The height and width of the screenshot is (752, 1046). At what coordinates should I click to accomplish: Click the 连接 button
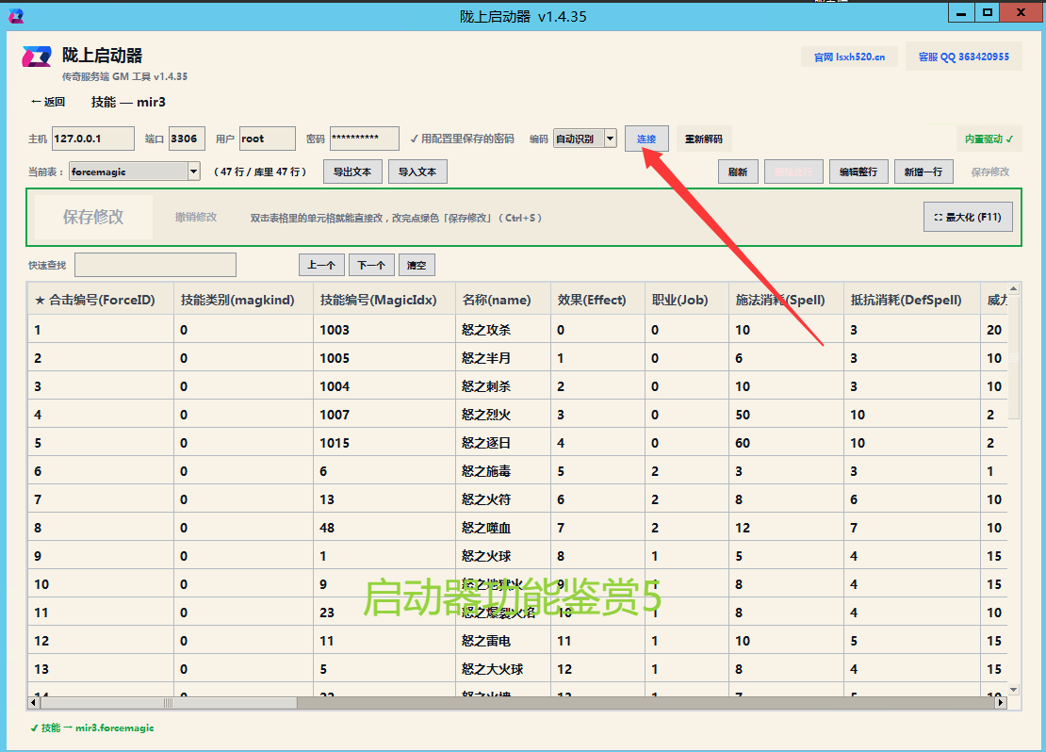pos(646,139)
